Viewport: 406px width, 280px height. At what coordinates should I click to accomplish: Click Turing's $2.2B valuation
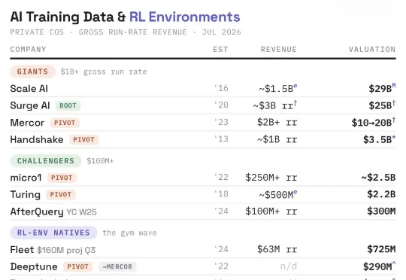[x=381, y=194]
